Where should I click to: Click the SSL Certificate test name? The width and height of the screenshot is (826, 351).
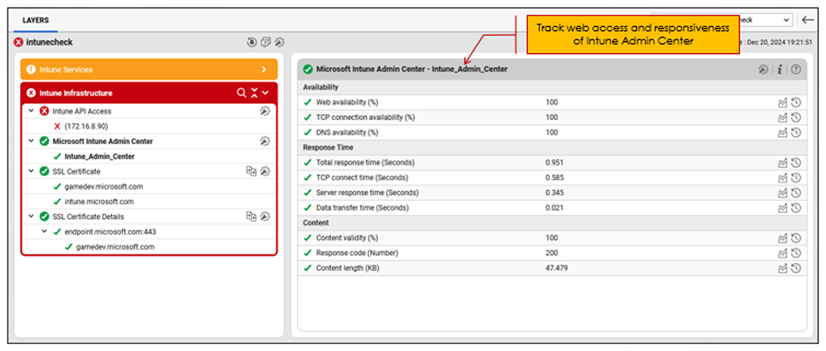point(76,171)
